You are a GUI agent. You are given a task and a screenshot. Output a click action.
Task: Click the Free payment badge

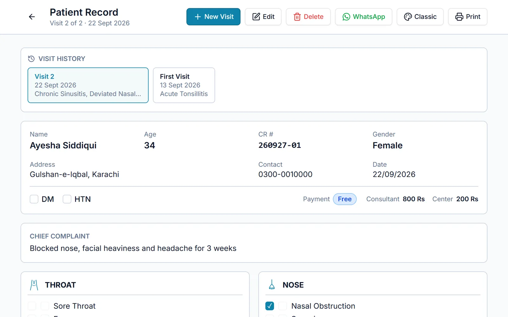pyautogui.click(x=345, y=199)
